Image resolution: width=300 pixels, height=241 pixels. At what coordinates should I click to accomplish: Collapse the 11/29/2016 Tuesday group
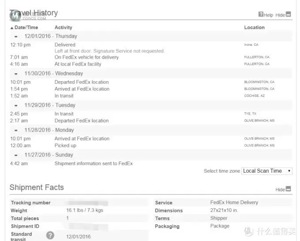tap(16, 105)
